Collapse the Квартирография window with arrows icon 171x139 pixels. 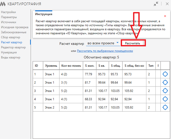pos(156,4)
